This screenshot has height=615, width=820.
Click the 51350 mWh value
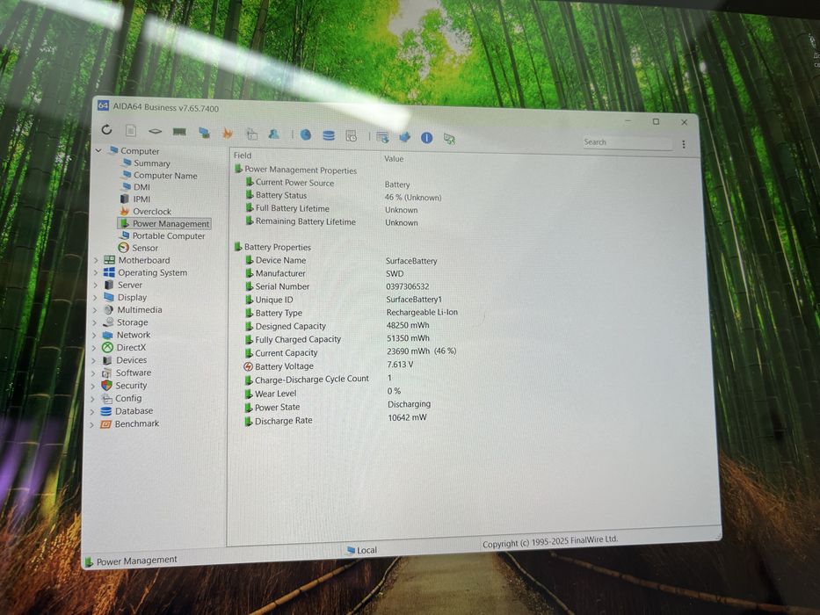click(408, 338)
